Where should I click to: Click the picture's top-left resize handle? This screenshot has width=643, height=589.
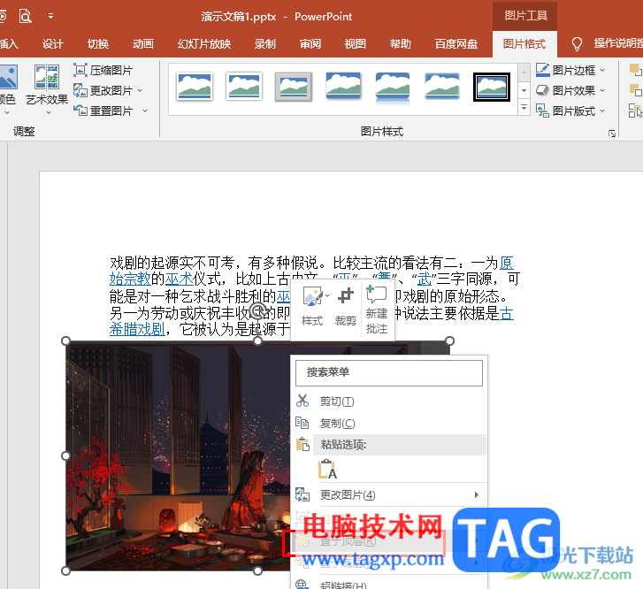pos(65,340)
